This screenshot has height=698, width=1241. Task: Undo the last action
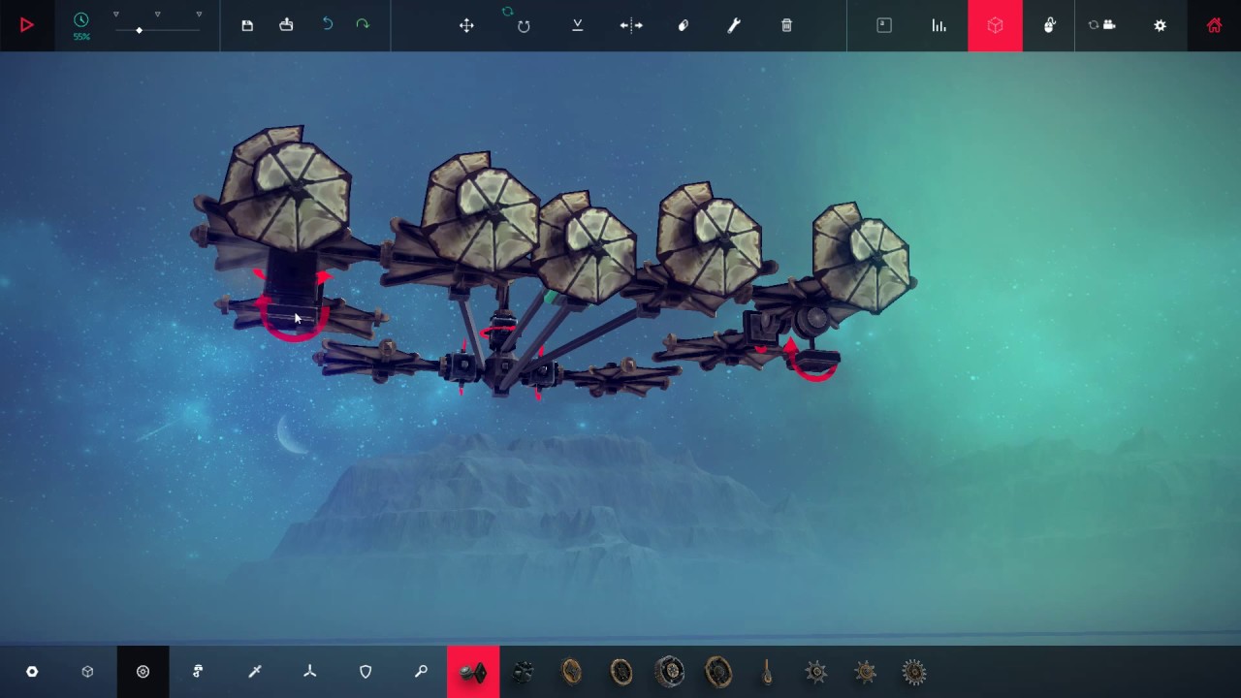tap(328, 24)
